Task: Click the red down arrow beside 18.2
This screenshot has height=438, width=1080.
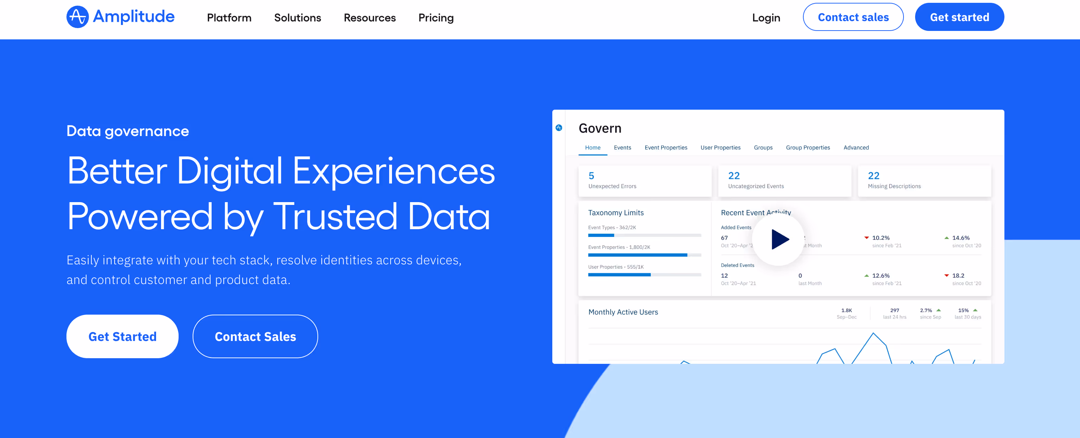Action: click(946, 275)
